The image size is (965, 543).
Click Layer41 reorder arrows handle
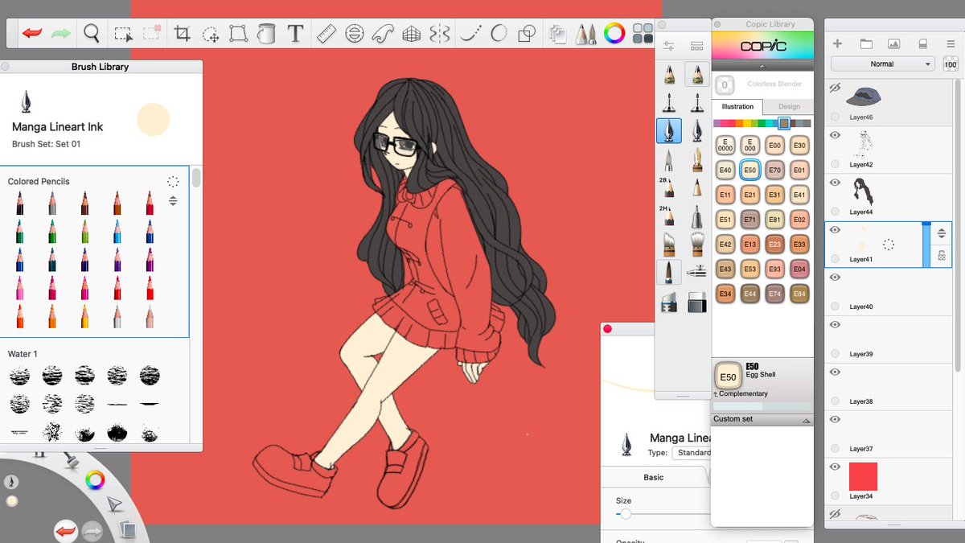coord(942,234)
